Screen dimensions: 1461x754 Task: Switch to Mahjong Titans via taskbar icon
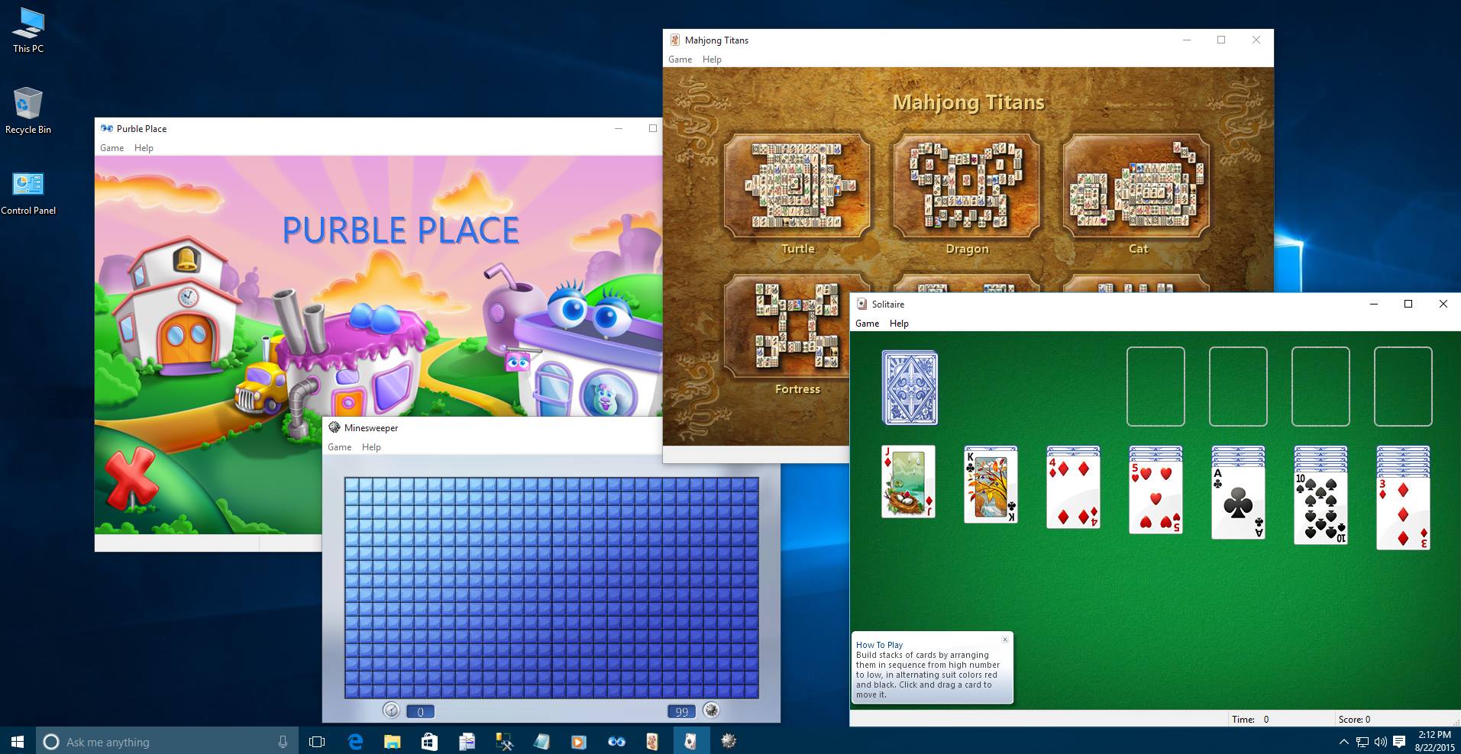point(653,741)
